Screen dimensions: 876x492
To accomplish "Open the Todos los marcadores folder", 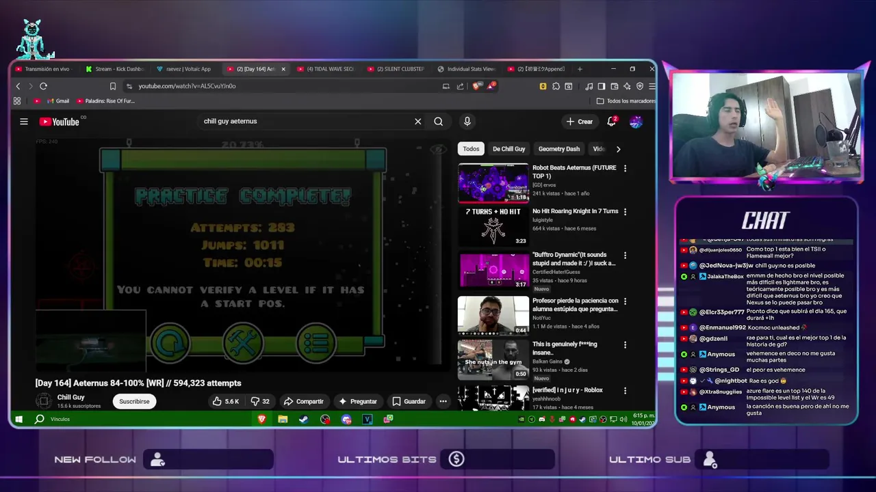I will click(x=626, y=101).
